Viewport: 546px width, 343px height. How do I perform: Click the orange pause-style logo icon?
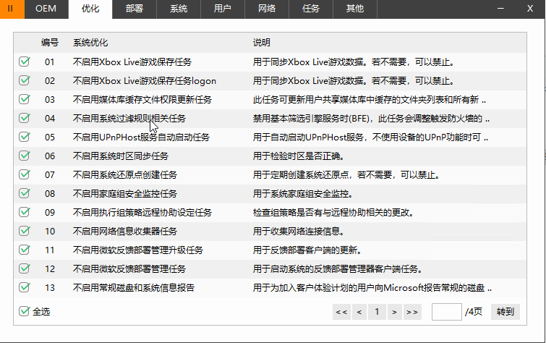(11, 9)
